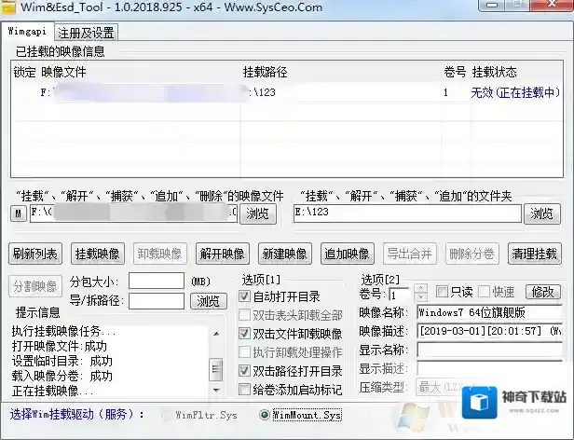
Task: Browse for the mount folder E:\123
Action: [544, 213]
